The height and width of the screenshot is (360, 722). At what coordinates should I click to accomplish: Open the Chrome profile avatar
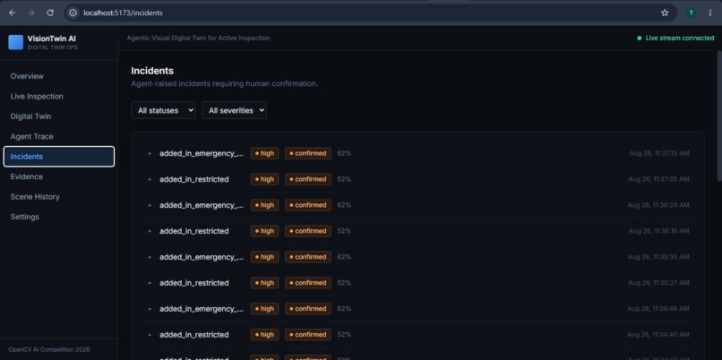coord(692,13)
